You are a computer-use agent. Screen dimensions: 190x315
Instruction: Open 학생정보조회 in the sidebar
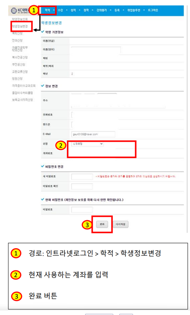pos(20,19)
